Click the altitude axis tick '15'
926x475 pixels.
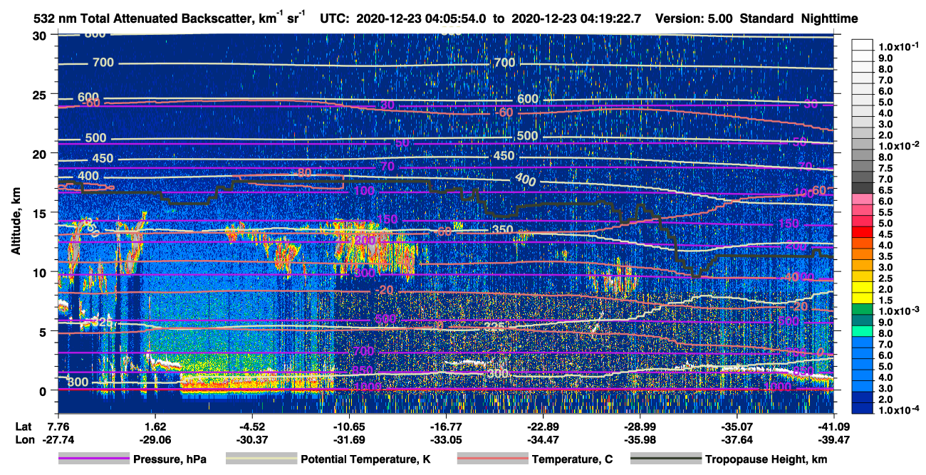click(x=41, y=213)
